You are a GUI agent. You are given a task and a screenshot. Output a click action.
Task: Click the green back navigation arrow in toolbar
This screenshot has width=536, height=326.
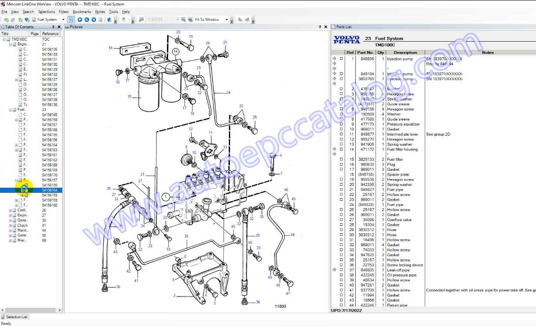pos(6,20)
